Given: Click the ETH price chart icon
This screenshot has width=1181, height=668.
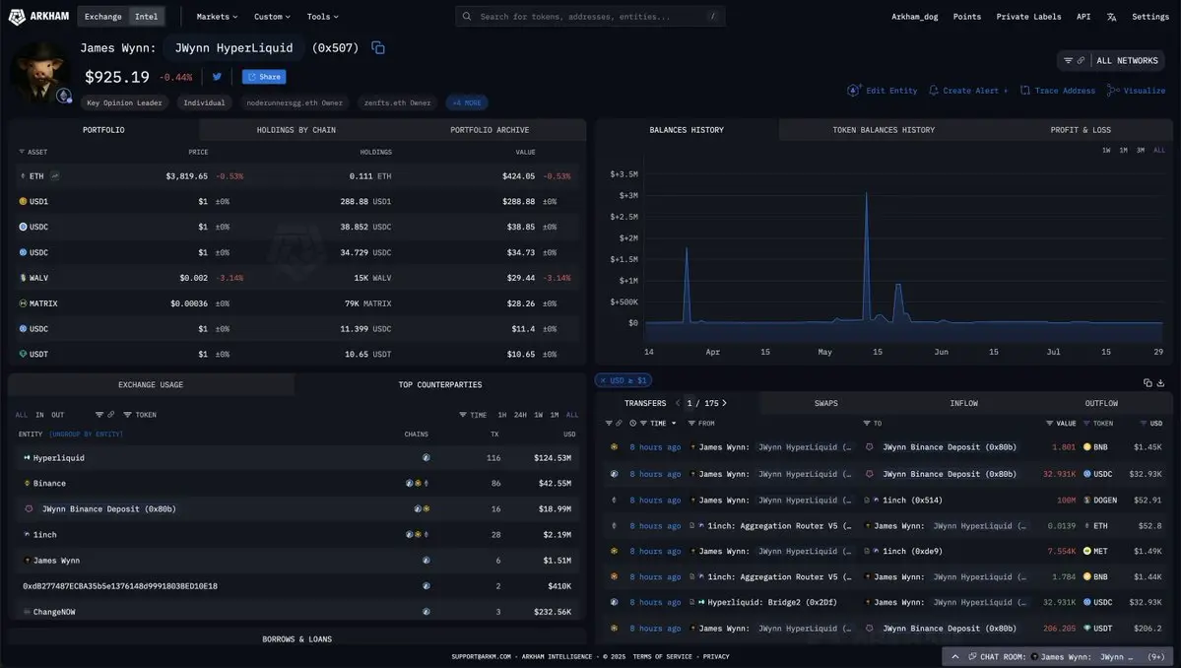Looking at the screenshot, I should (x=55, y=175).
